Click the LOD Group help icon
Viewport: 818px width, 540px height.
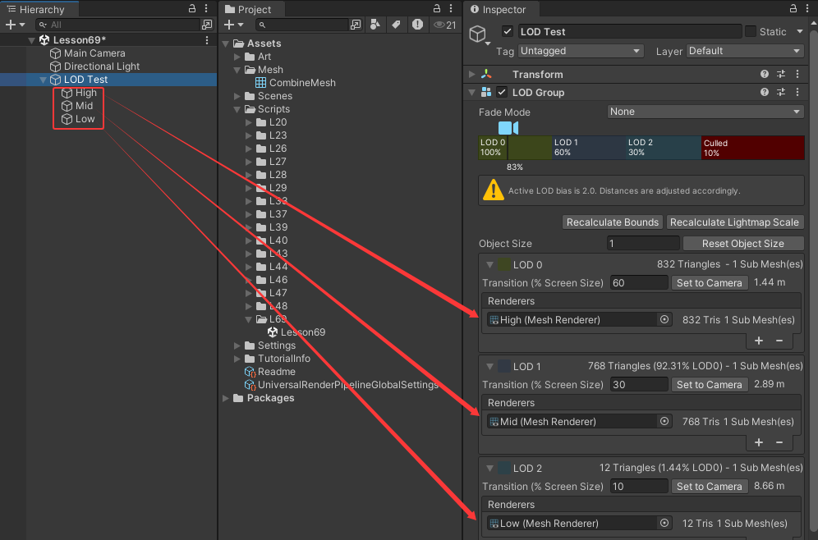point(765,93)
